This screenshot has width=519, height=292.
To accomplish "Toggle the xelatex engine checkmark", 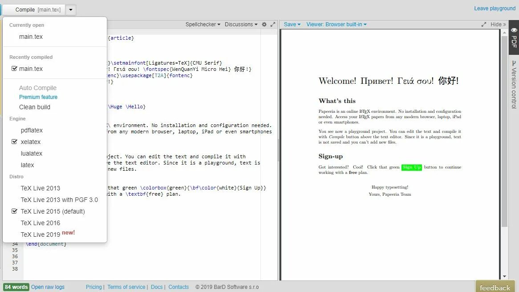I will pos(14,141).
